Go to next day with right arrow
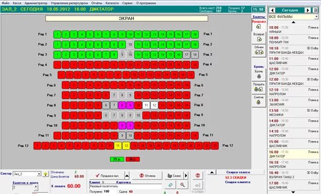This screenshot has height=194, width=321. 308,10
